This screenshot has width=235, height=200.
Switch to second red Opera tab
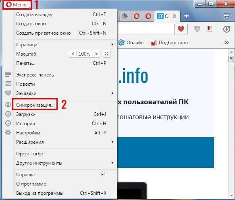point(148,16)
